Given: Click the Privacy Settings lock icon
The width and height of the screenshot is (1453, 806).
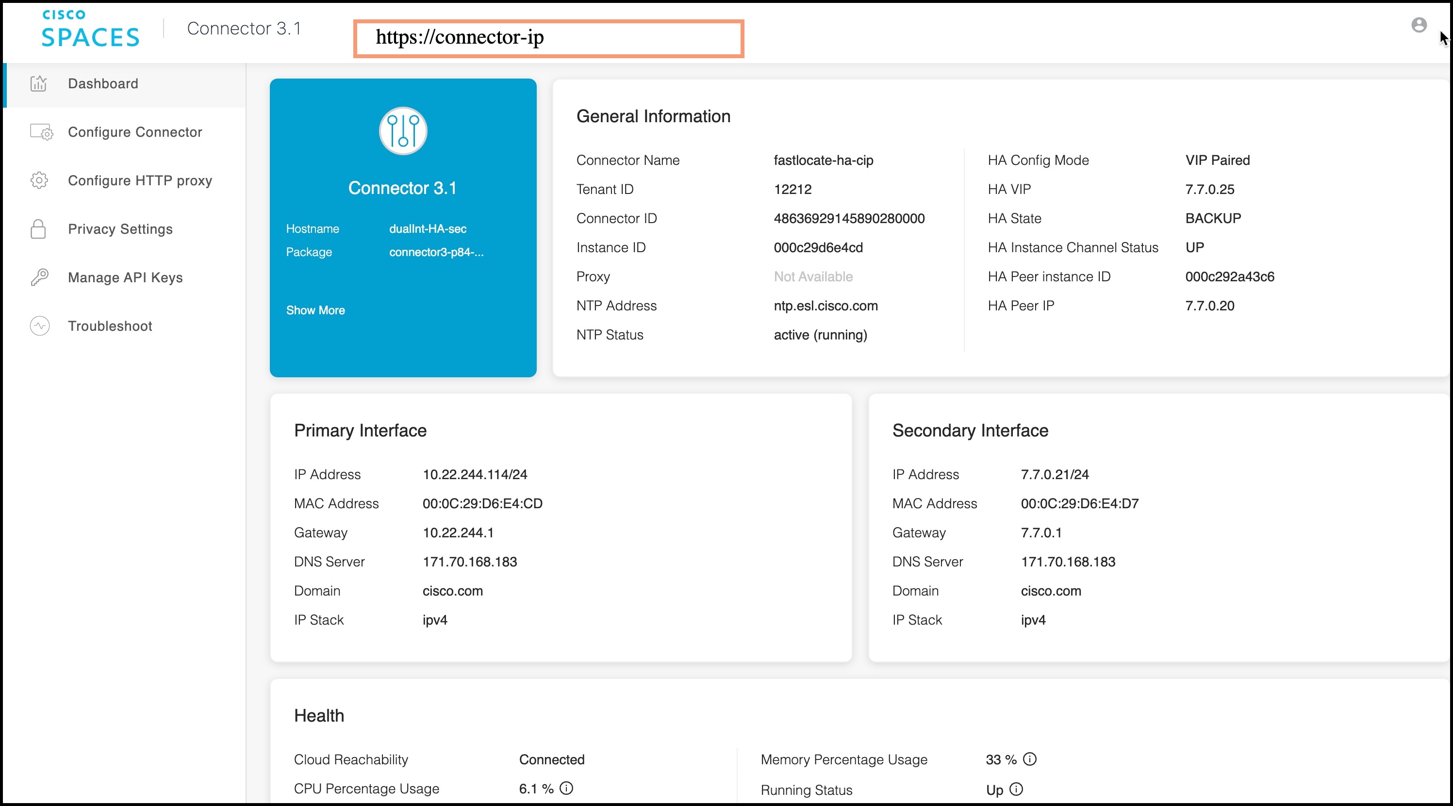Looking at the screenshot, I should point(39,229).
